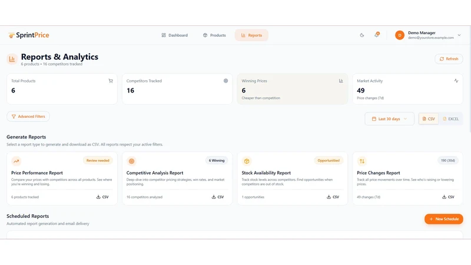Image resolution: width=471 pixels, height=265 pixels.
Task: Click the 190 (30d) badge
Action: pyautogui.click(x=448, y=160)
